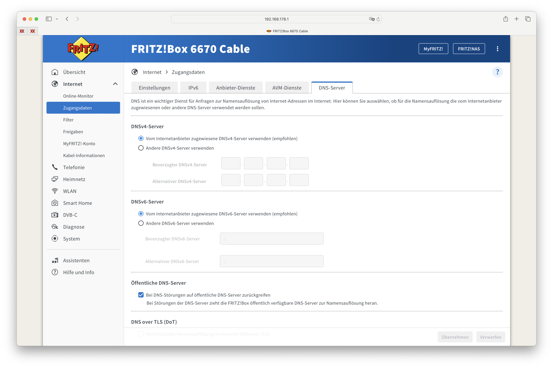The width and height of the screenshot is (553, 368).
Task: Switch to the Anbieter-Dienste tab
Action: click(236, 88)
